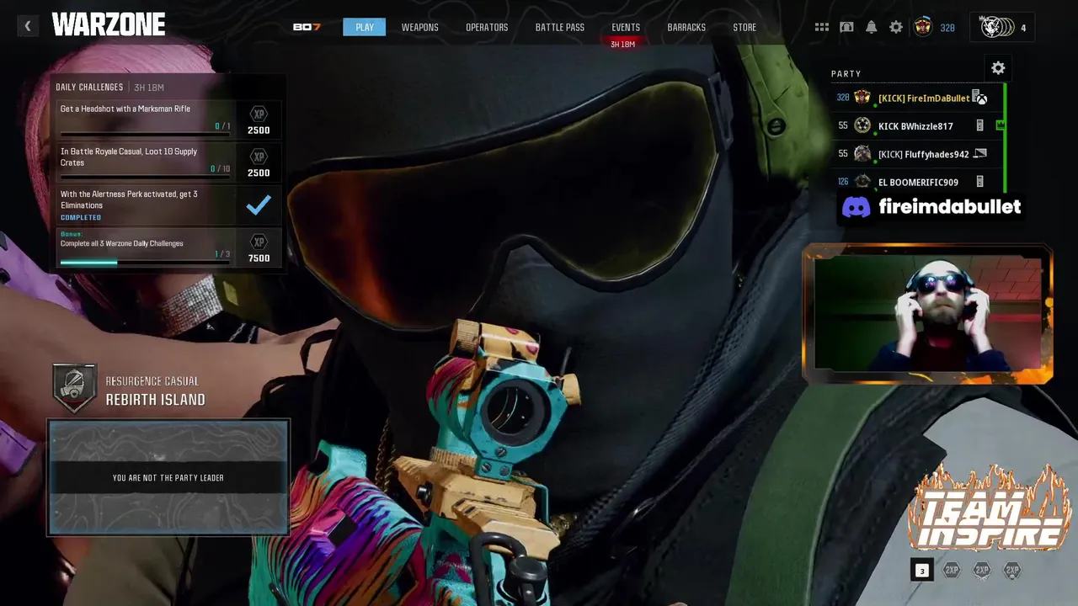Click 'YOU ARE NOT THE PARTY LEADER' message
This screenshot has width=1078, height=606.
click(168, 478)
